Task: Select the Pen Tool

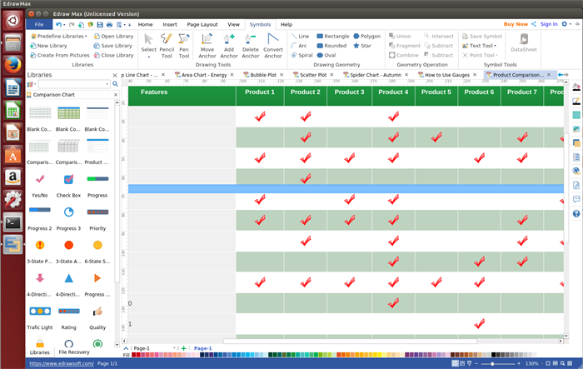Action: [x=184, y=46]
